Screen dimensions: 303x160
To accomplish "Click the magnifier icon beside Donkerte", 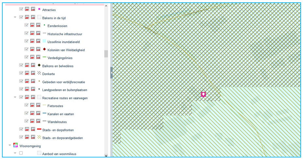I will [33, 73].
